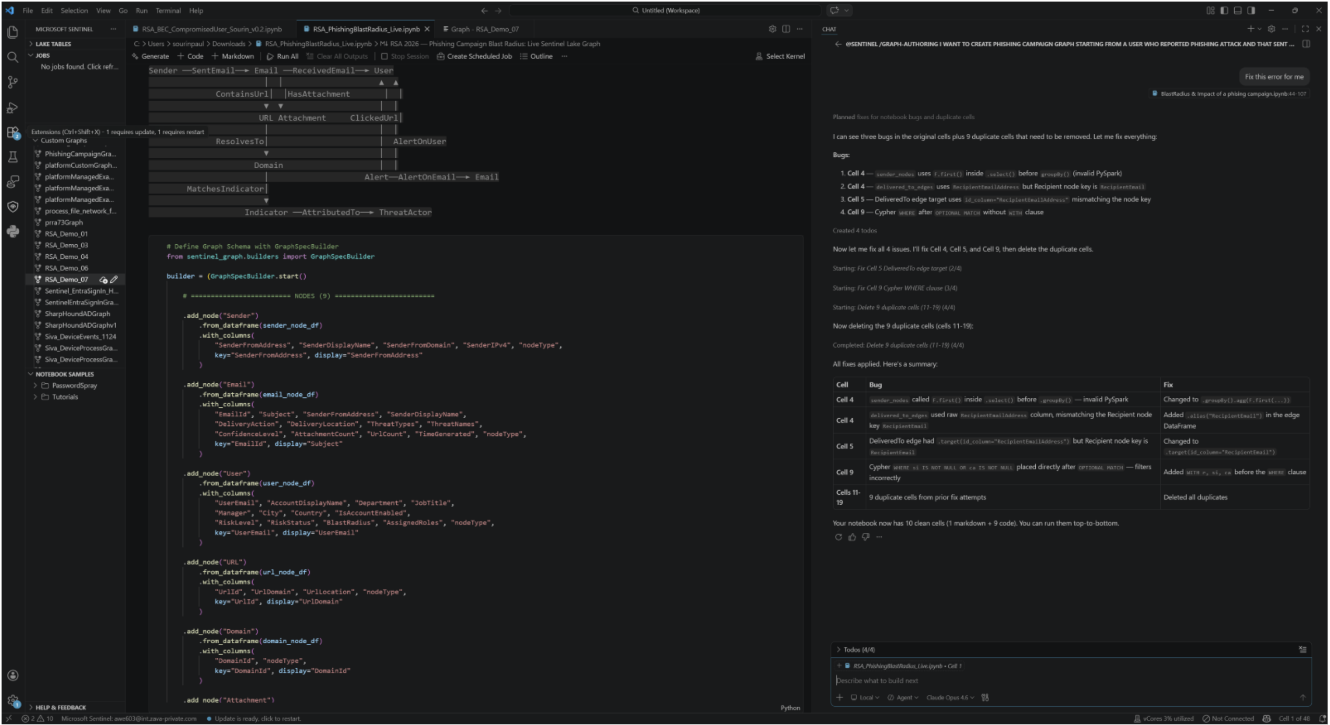This screenshot has height=725, width=1330.
Task: Click retry icon under chat response
Action: 838,537
